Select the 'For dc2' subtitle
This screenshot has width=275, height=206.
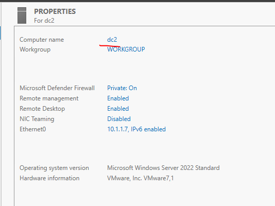44,21
